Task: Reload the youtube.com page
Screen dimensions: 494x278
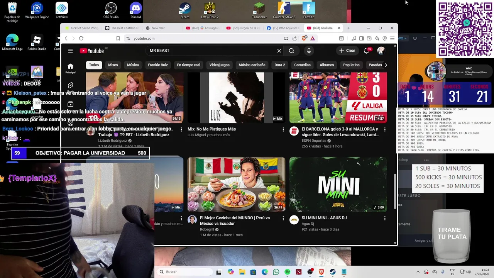Action: tap(81, 38)
